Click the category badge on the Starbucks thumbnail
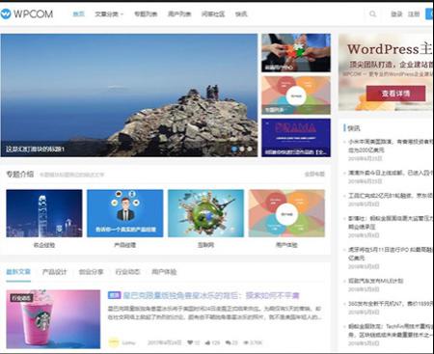Viewport: 434px width, 354px height. tap(21, 298)
